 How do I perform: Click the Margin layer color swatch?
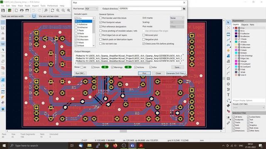236,61
